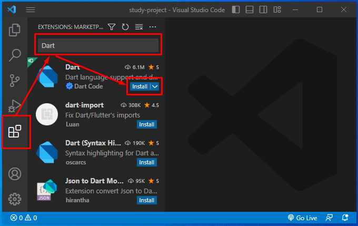Open the Explorer view in activity bar

15,30
